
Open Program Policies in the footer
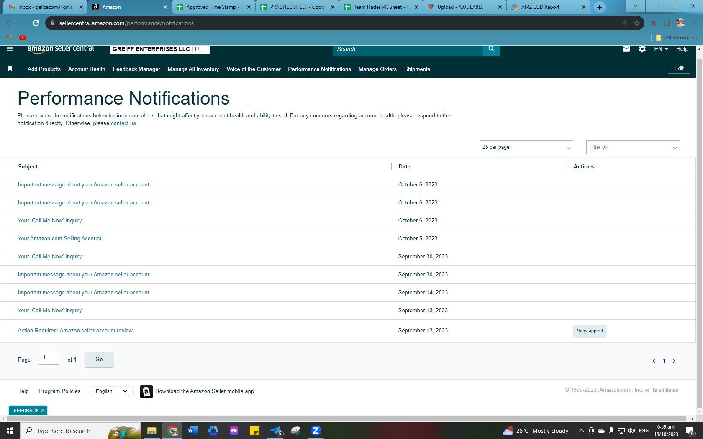tap(60, 391)
